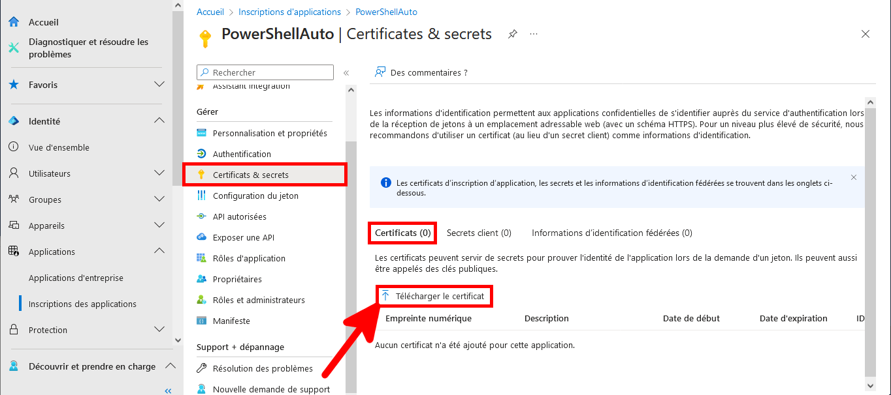Switch to the Secrets client tab
Viewport: 891px width, 395px height.
(x=479, y=232)
